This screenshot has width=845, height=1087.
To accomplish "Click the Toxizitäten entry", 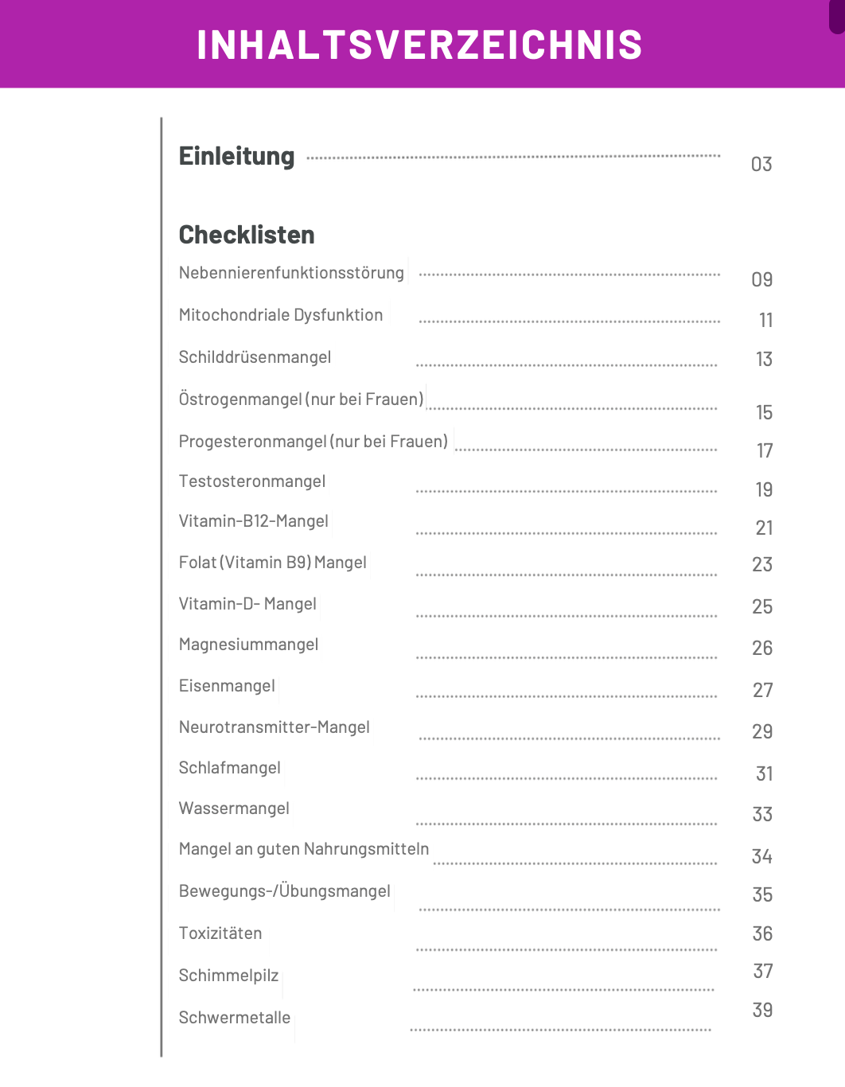I will click(x=220, y=933).
